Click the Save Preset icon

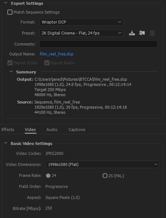[x=132, y=33]
